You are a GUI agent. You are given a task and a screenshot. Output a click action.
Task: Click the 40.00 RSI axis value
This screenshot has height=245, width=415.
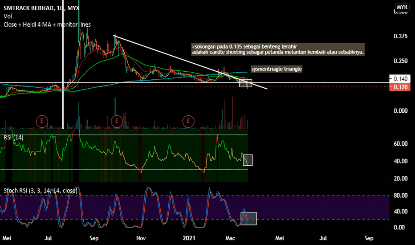[x=401, y=161]
